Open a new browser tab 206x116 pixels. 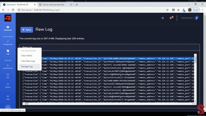click(77, 5)
